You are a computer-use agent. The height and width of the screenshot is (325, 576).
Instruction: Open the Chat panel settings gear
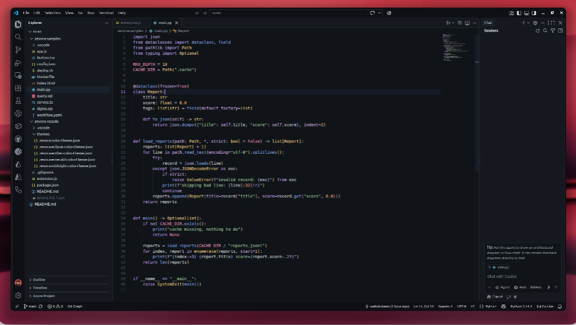(x=535, y=23)
